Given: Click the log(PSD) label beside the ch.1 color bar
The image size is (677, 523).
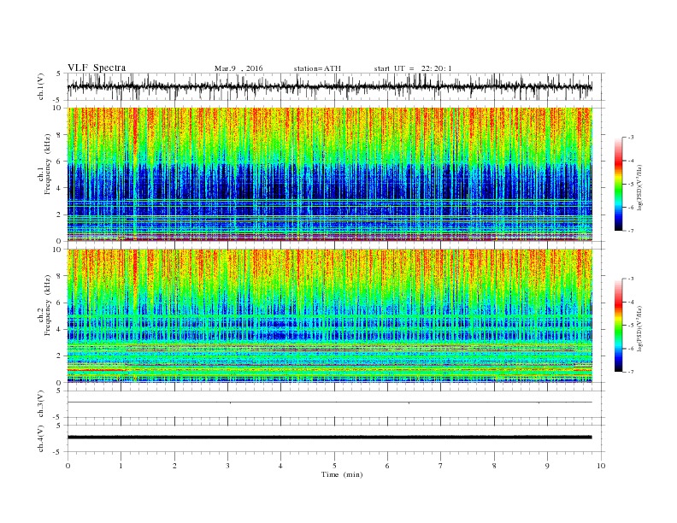Looking at the screenshot, I should tap(639, 188).
